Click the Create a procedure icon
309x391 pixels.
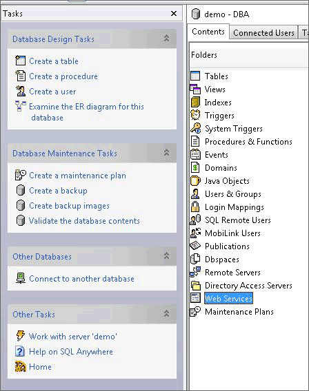(20, 76)
